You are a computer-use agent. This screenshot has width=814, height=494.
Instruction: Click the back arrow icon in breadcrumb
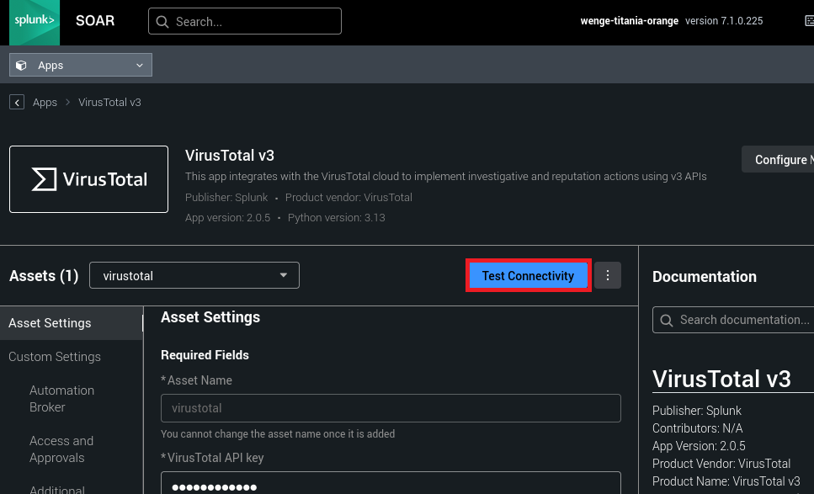tap(17, 103)
